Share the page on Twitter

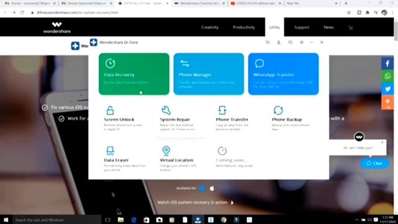[x=387, y=89]
